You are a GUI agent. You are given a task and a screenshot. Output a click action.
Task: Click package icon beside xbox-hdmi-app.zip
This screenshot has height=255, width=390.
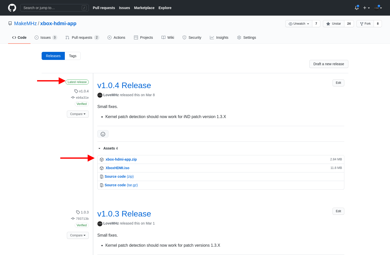[x=102, y=160]
